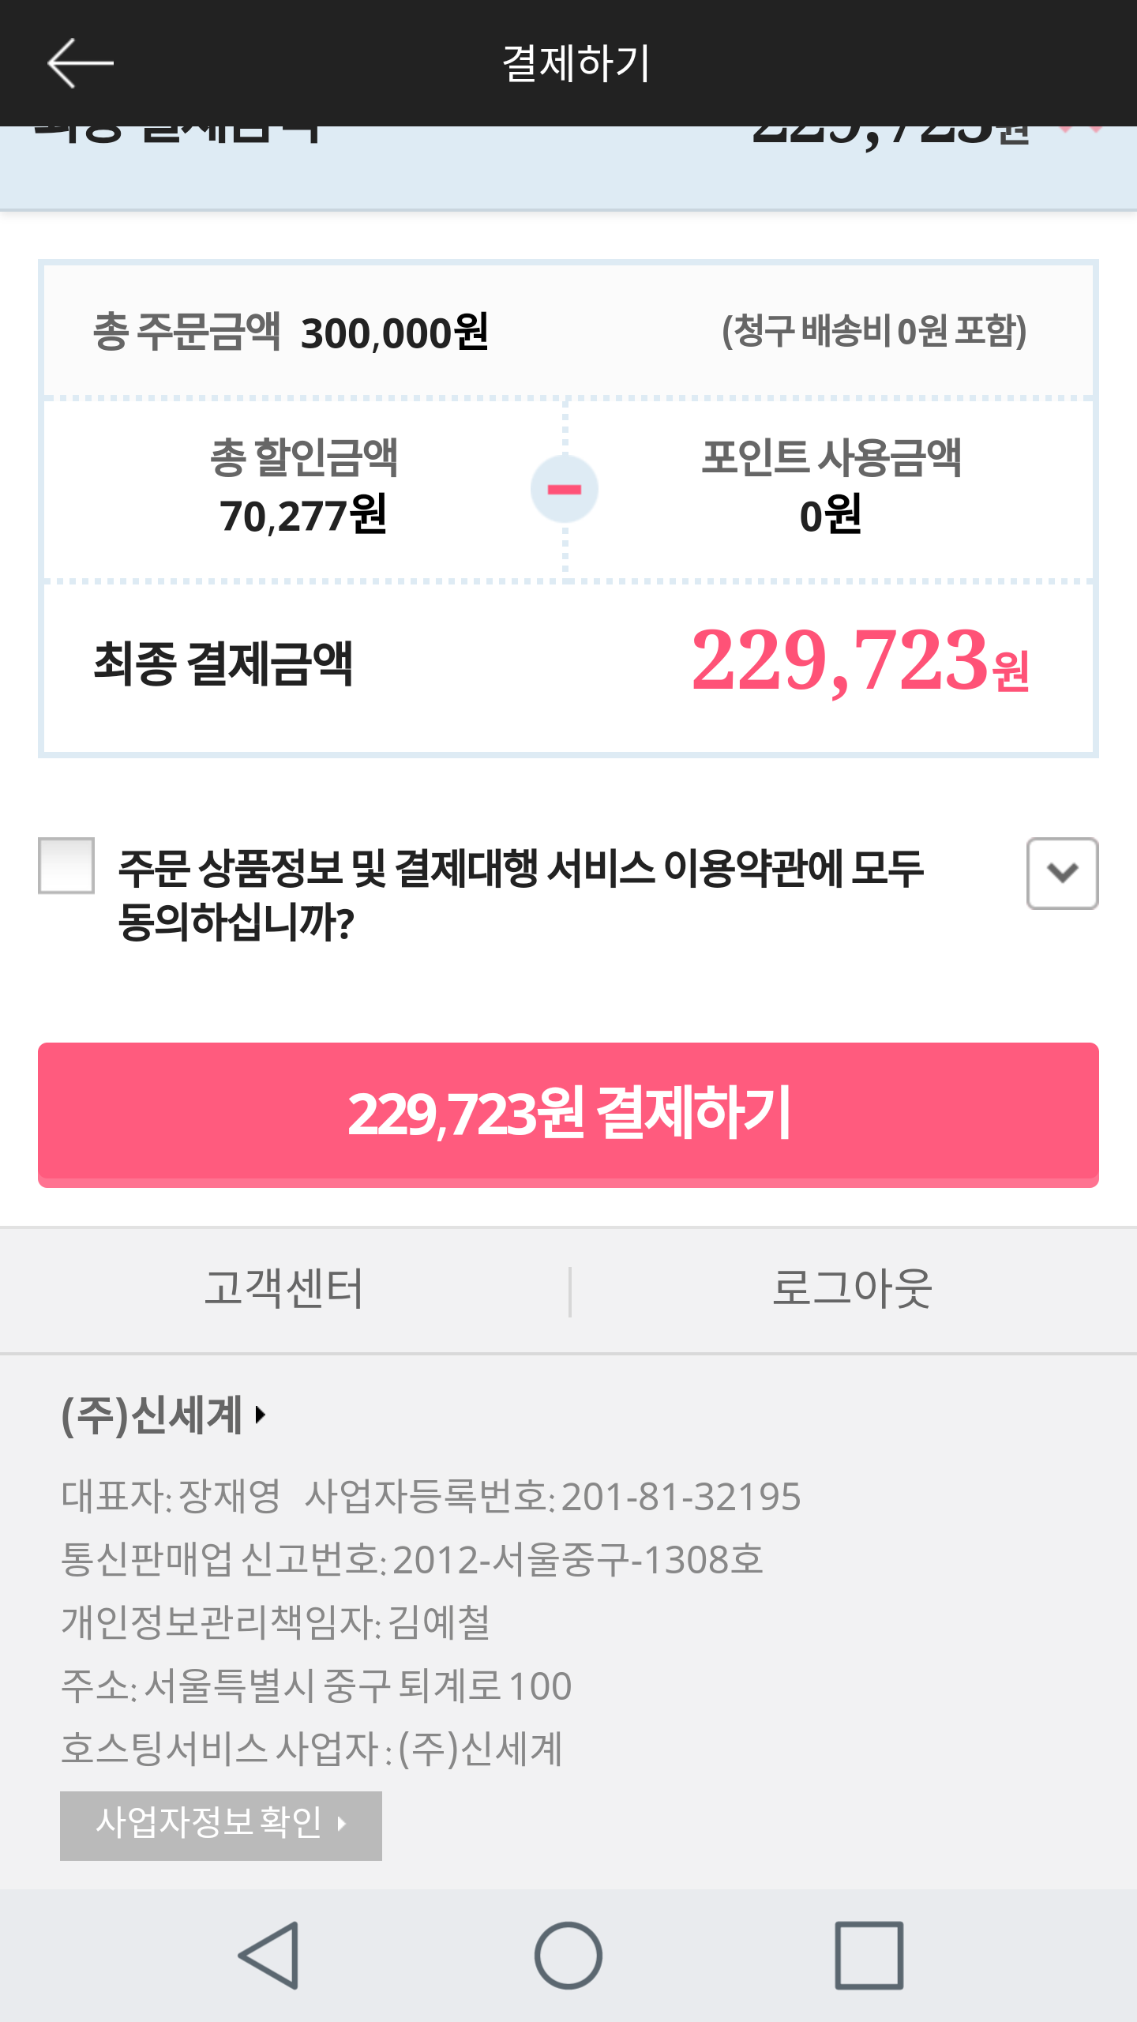Check the order terms agreement checkbox
Screen dimensions: 1137x2022
point(67,866)
